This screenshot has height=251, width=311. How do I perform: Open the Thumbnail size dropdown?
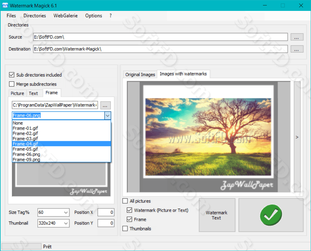click(66, 223)
